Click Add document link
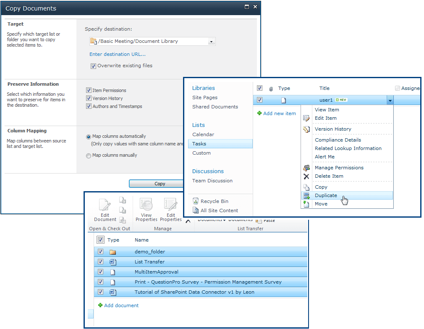This screenshot has height=329, width=424. point(121,305)
